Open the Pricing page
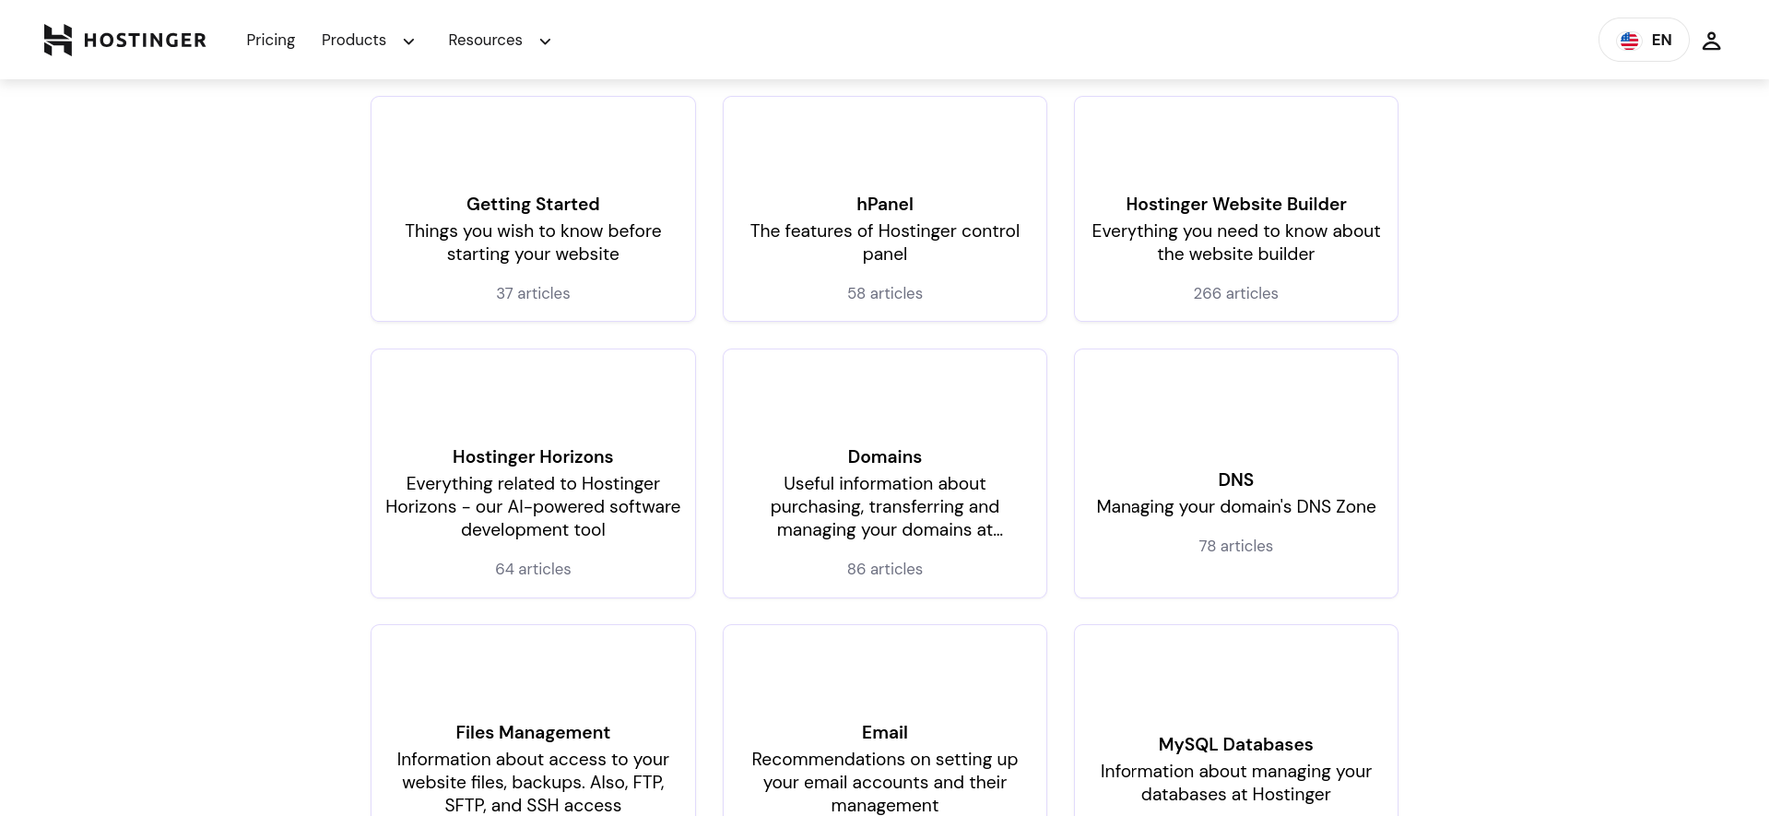1770x816 pixels. (x=270, y=40)
